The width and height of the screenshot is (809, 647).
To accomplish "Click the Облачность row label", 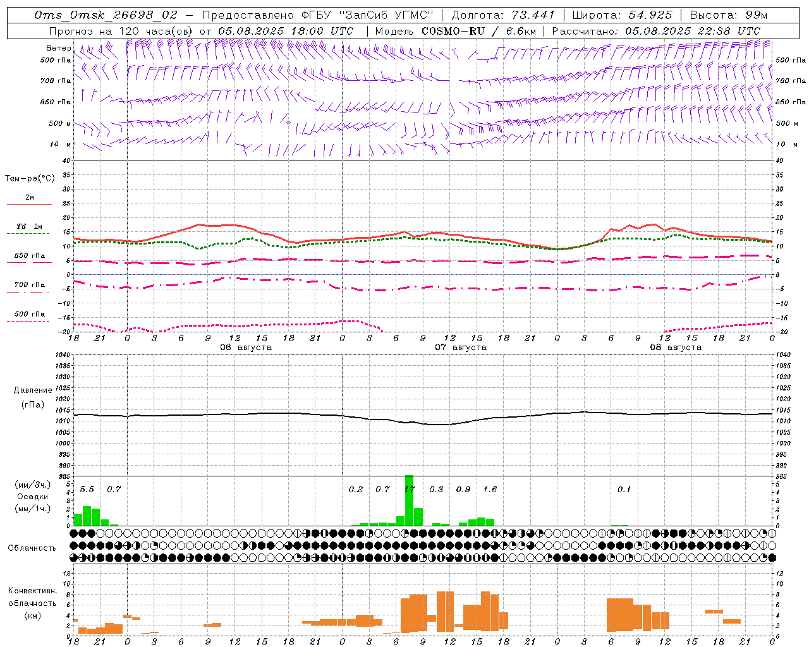I will point(32,548).
